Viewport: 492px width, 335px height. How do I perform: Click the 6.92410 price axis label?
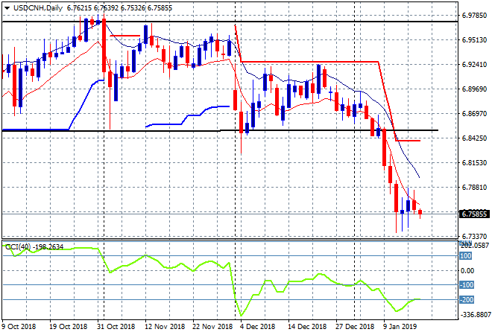474,64
